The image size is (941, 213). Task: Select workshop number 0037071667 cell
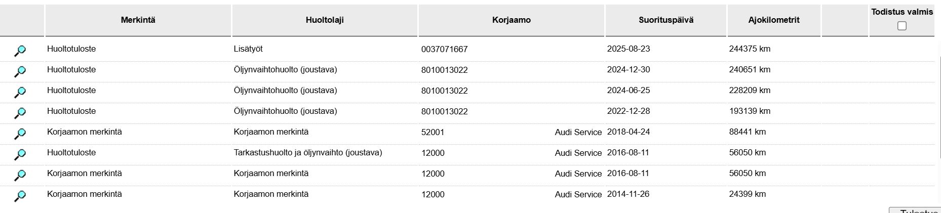tap(445, 50)
